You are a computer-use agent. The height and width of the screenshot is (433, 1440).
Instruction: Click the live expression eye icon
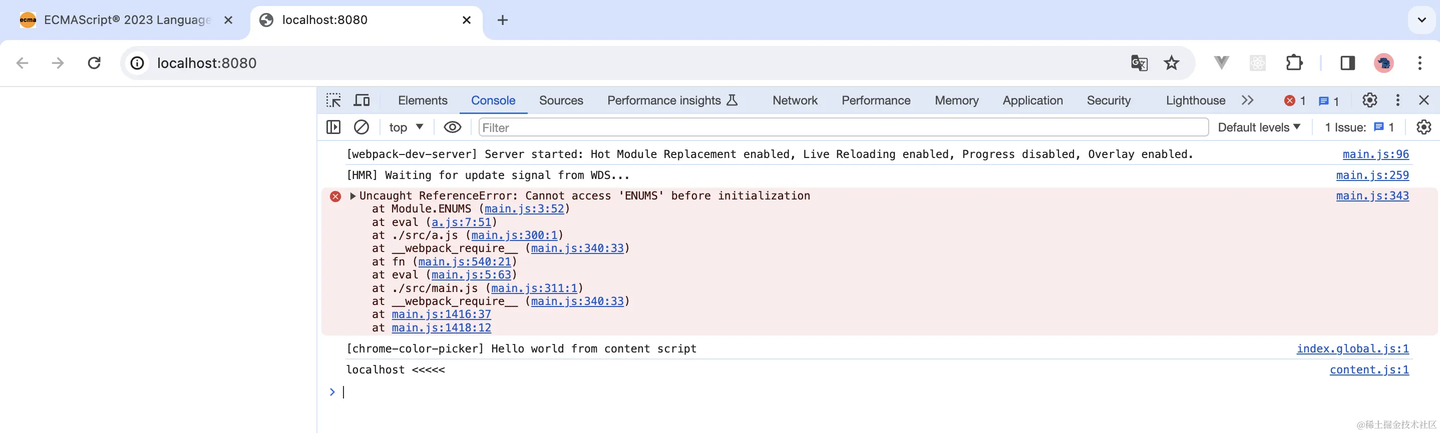(452, 127)
